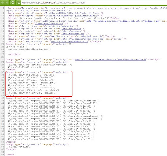Click the second verify-v1 meta line

click(55, 16)
